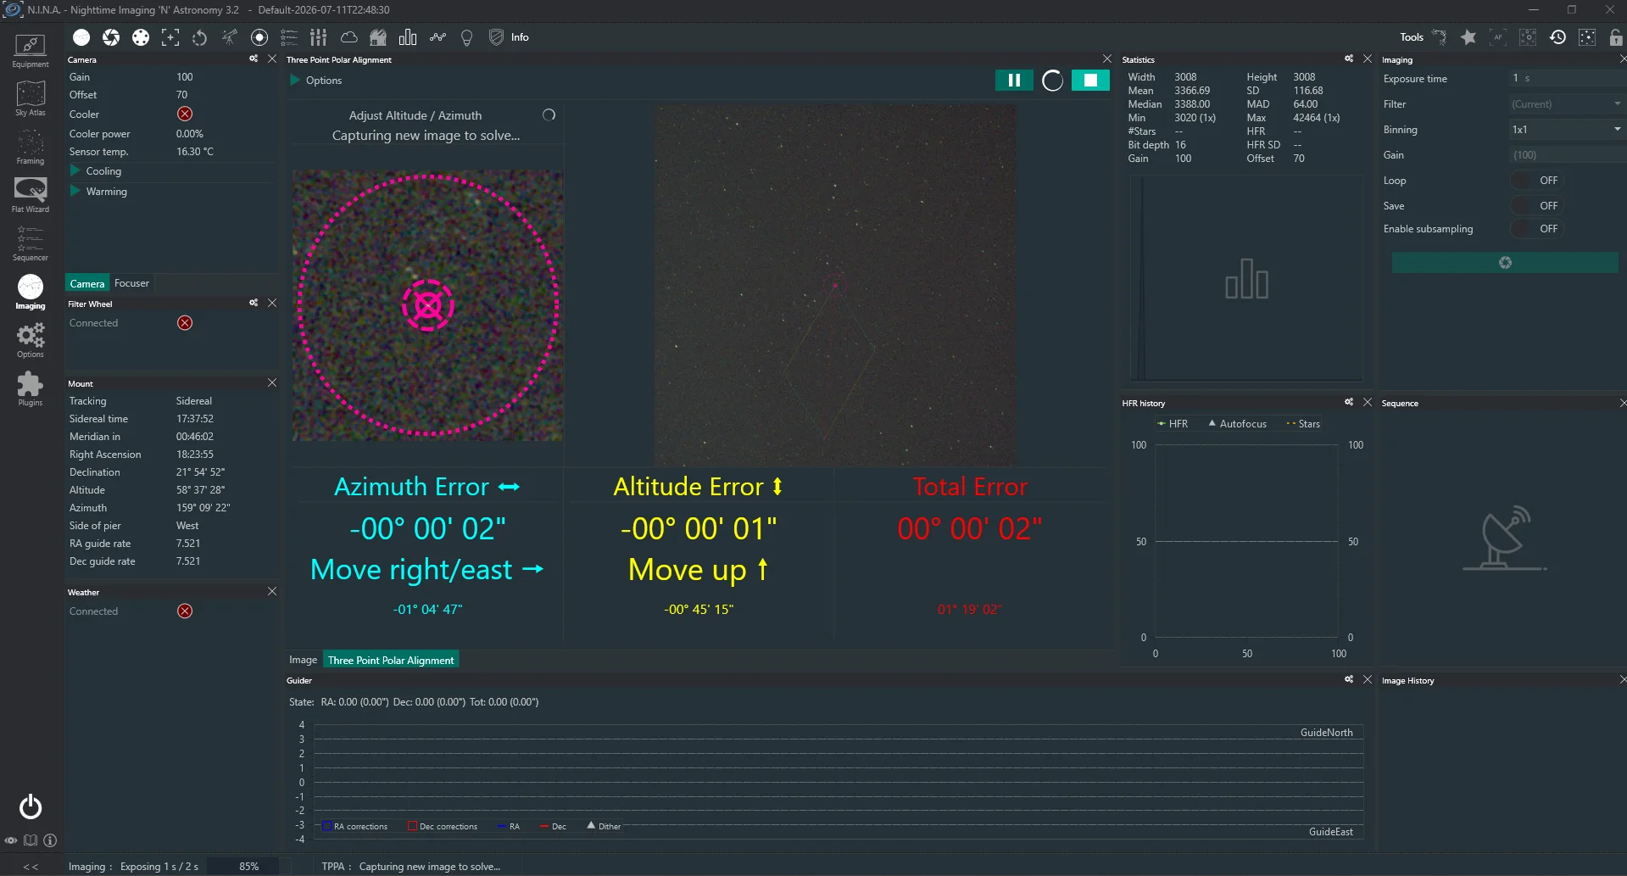The height and width of the screenshot is (876, 1627).
Task: Switch to the Image tab
Action: point(303,660)
